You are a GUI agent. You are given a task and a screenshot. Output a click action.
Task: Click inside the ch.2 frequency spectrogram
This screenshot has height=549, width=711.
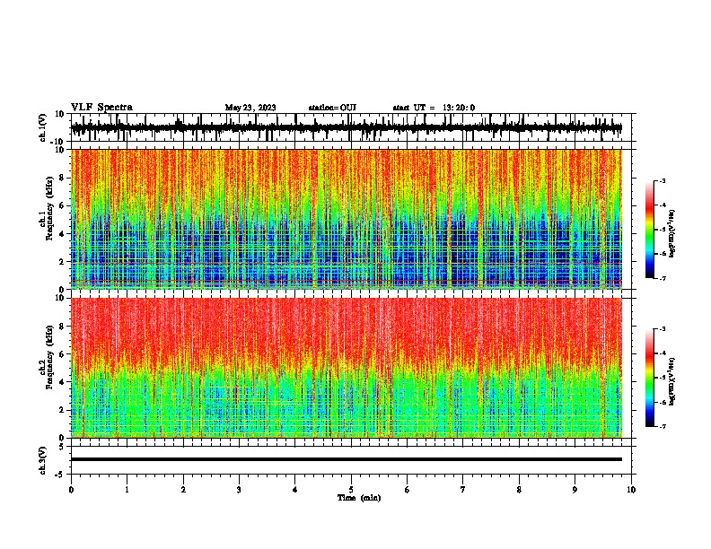coord(347,368)
